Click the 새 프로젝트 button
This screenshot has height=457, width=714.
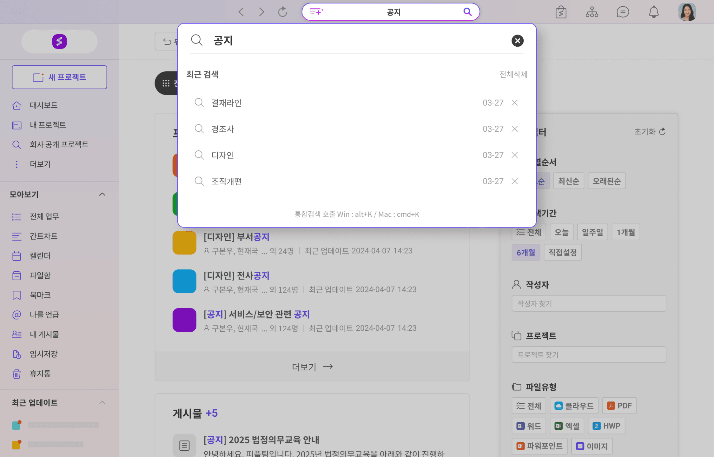click(59, 77)
